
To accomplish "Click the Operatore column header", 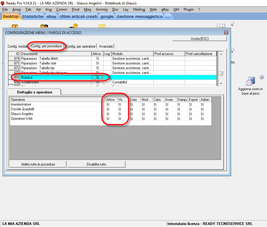I will pyautogui.click(x=57, y=100).
